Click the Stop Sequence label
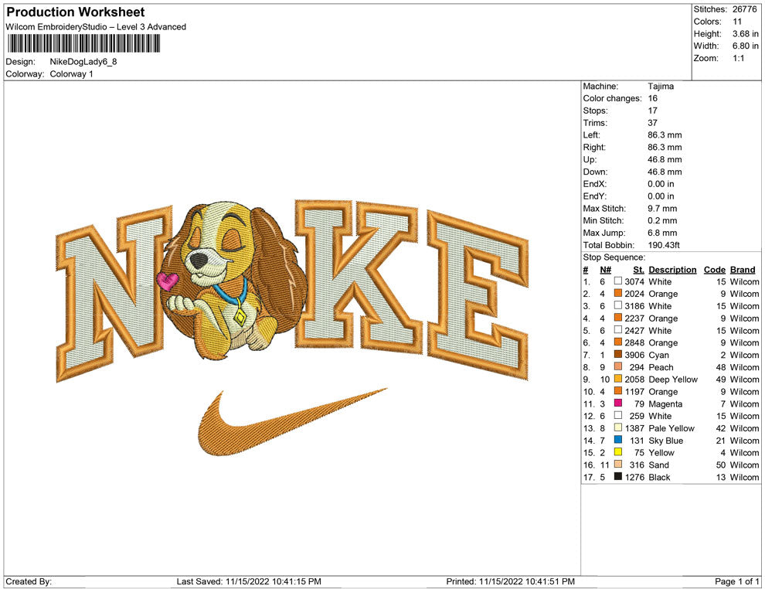 [614, 257]
